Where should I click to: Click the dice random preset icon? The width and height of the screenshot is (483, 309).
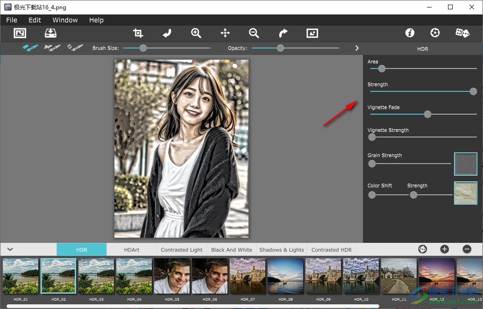pos(462,33)
